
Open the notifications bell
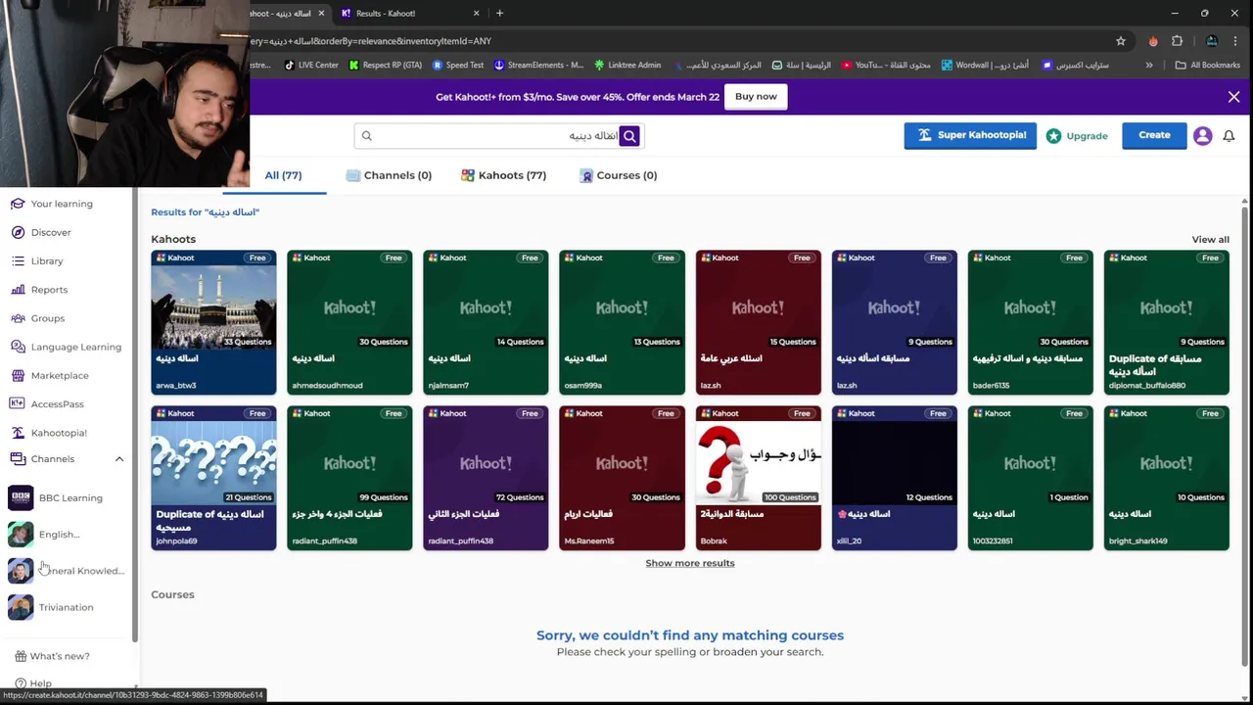tap(1229, 136)
